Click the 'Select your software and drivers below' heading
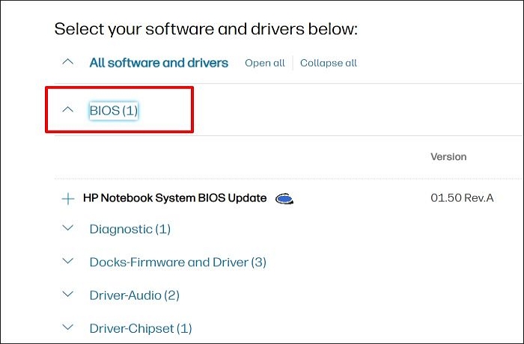 [206, 30]
